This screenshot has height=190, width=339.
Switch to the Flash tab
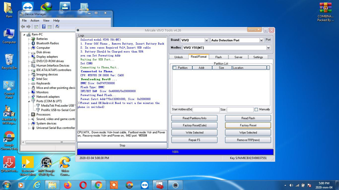pos(219,57)
